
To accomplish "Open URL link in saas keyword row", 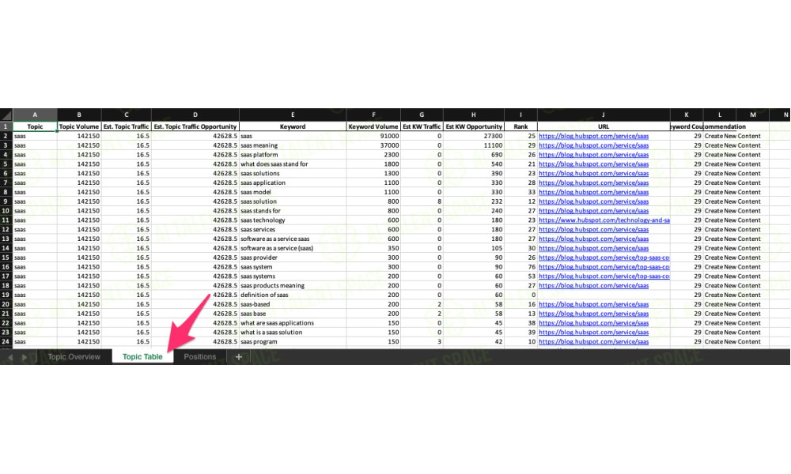I will (x=593, y=136).
